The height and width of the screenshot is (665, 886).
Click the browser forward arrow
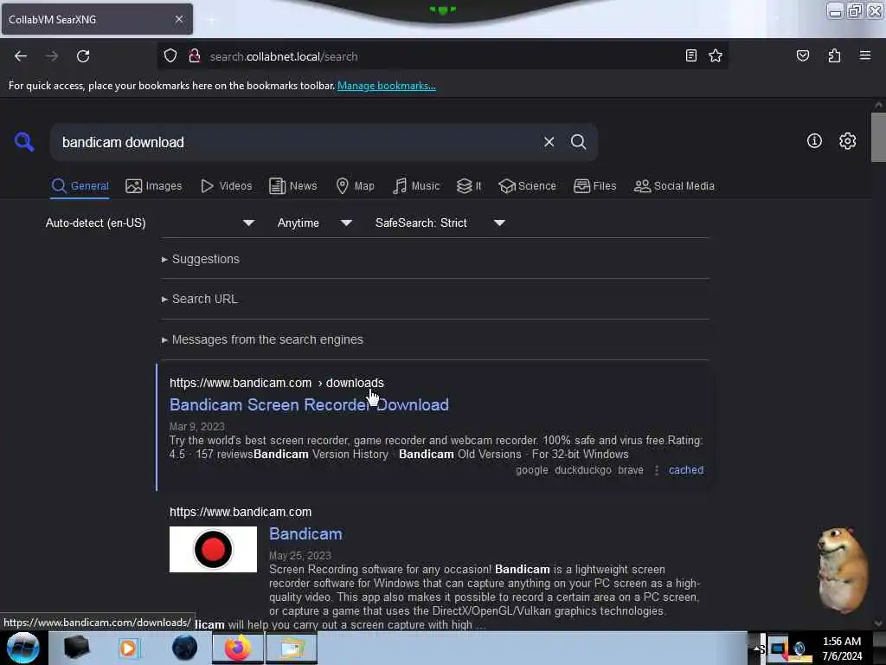tap(52, 56)
